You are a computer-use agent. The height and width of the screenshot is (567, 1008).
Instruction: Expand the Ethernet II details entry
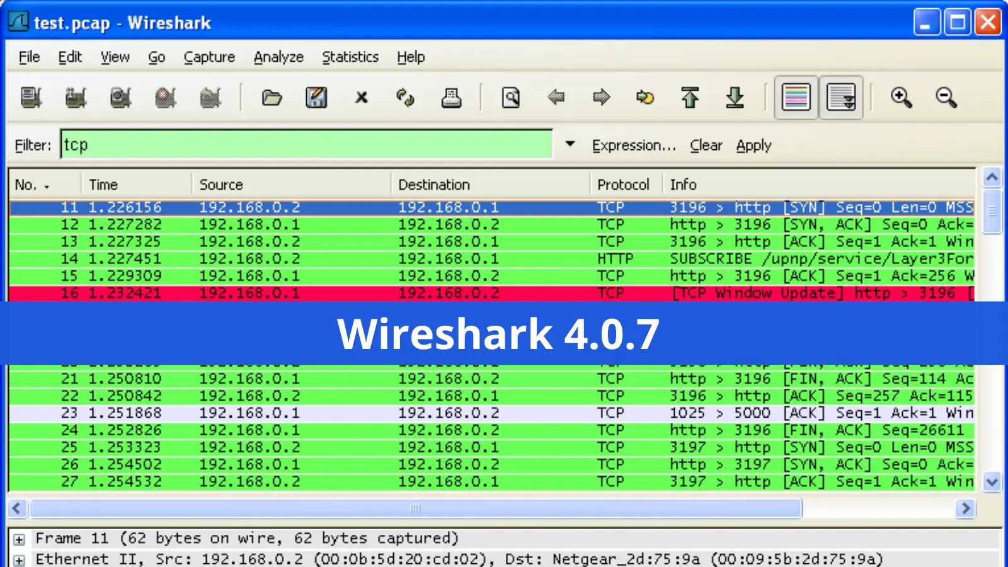tap(19, 559)
